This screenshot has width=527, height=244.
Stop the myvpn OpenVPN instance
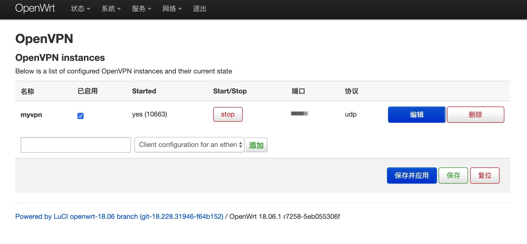pos(228,114)
